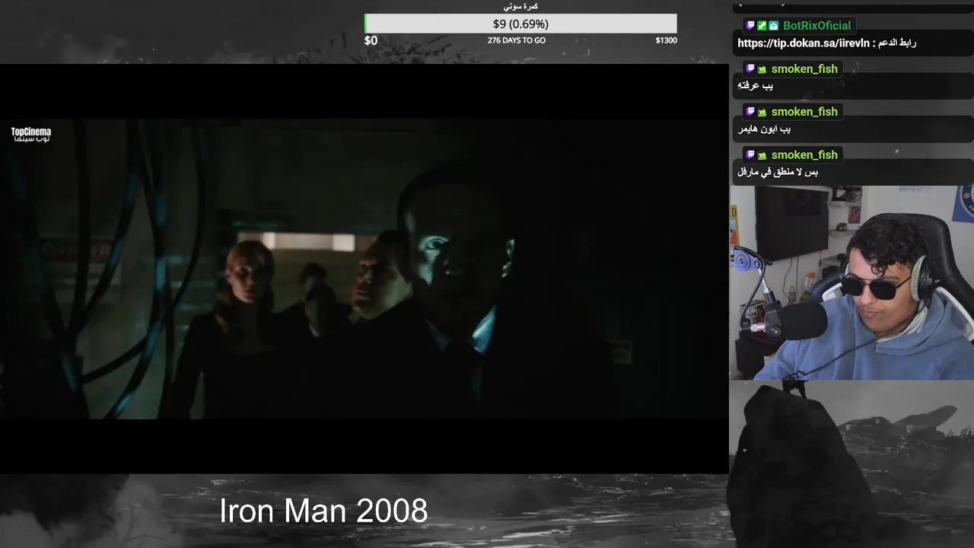Click the chat message 'يب عرفته'

point(756,86)
